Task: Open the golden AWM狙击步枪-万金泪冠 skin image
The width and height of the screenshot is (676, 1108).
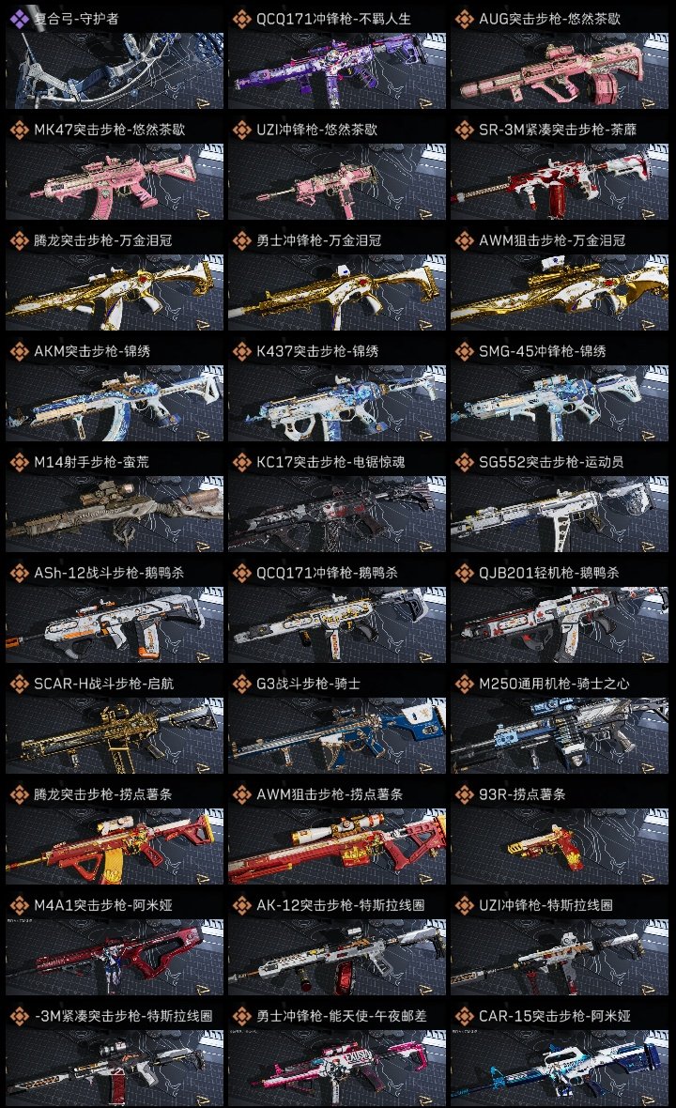Action: pos(560,293)
